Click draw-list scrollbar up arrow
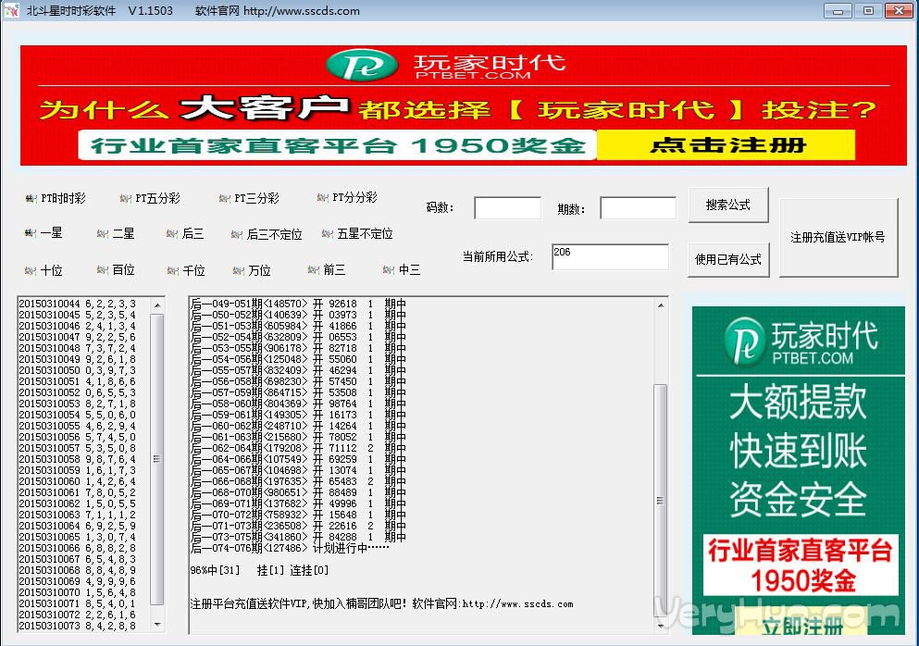This screenshot has width=919, height=646. tap(157, 305)
